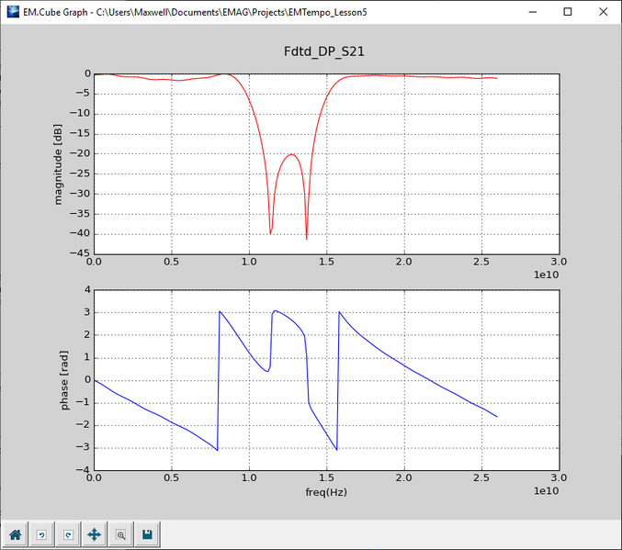Close the EM.Cube Graph window
This screenshot has height=550, width=622.
point(602,12)
